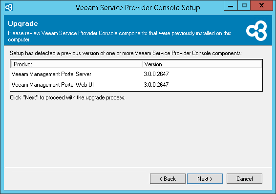Cancel the setup wizard
The width and height of the screenshot is (276, 194).
244,179
